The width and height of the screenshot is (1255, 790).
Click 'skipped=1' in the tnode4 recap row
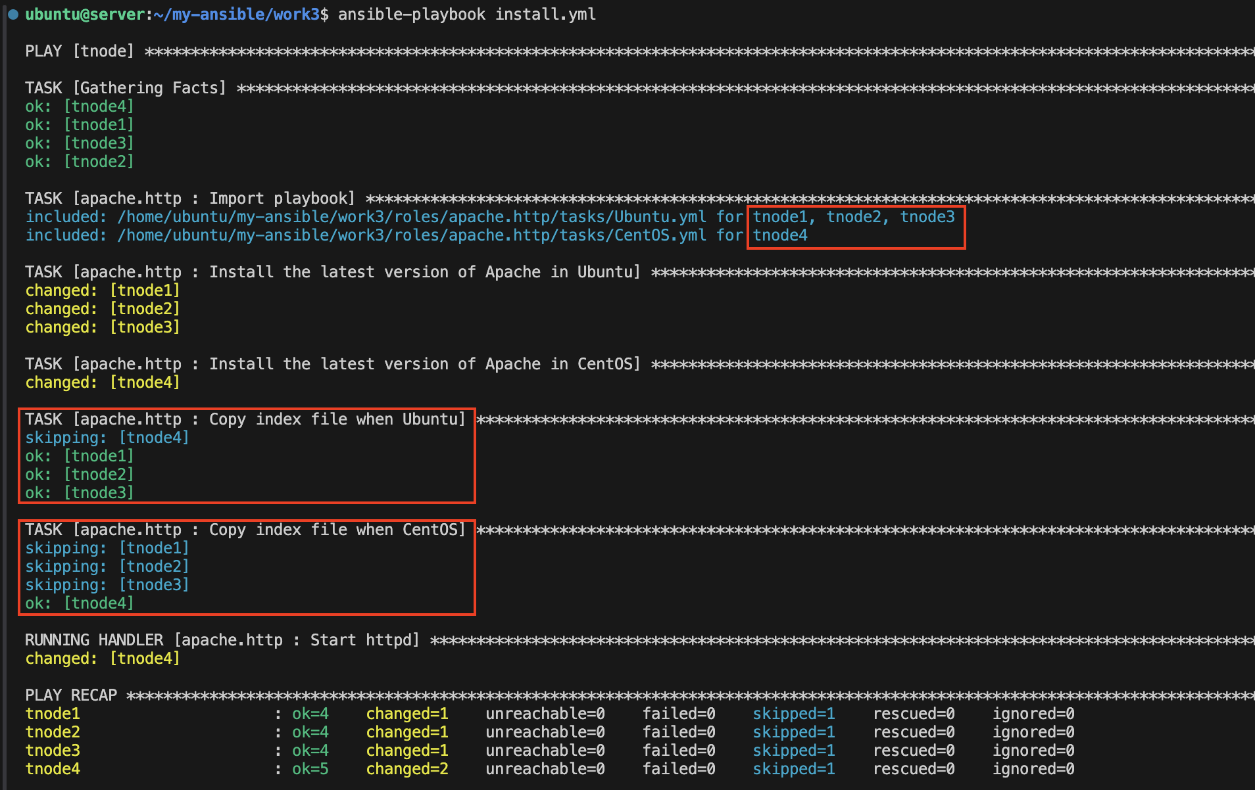coord(794,769)
